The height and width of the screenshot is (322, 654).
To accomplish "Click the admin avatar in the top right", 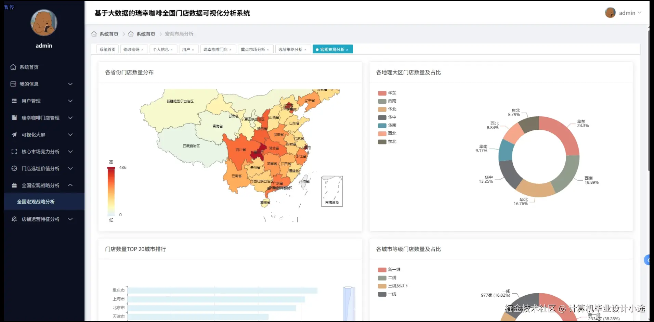I will point(610,13).
